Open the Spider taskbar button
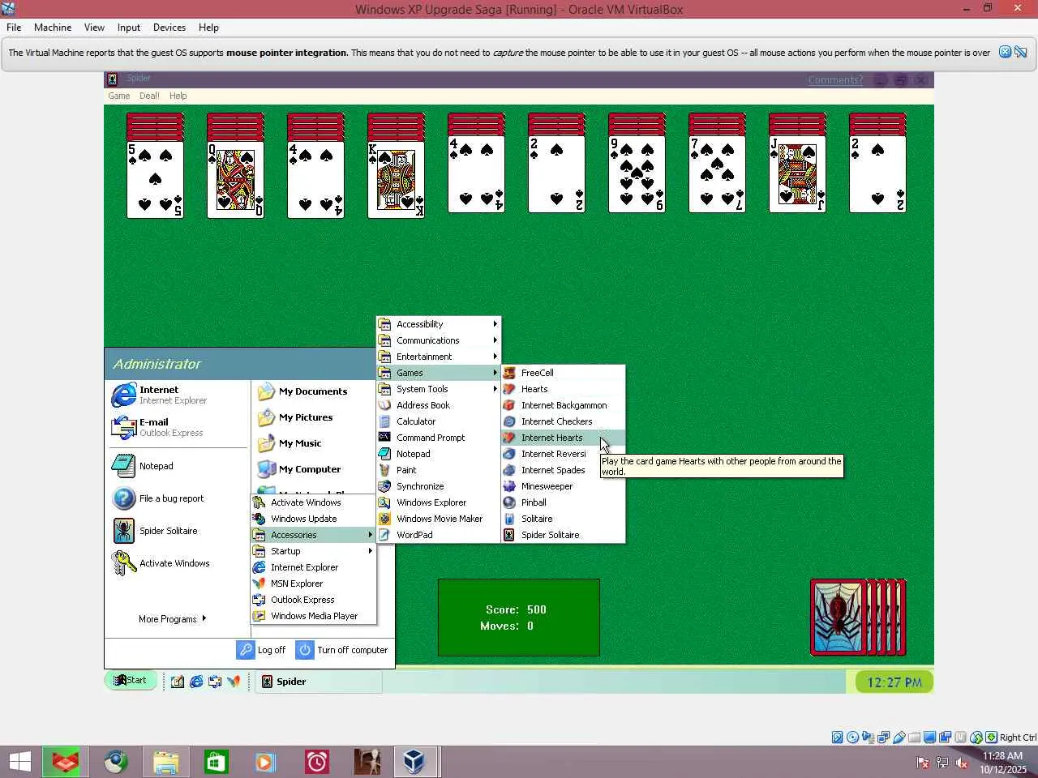The width and height of the screenshot is (1038, 778). [x=319, y=682]
